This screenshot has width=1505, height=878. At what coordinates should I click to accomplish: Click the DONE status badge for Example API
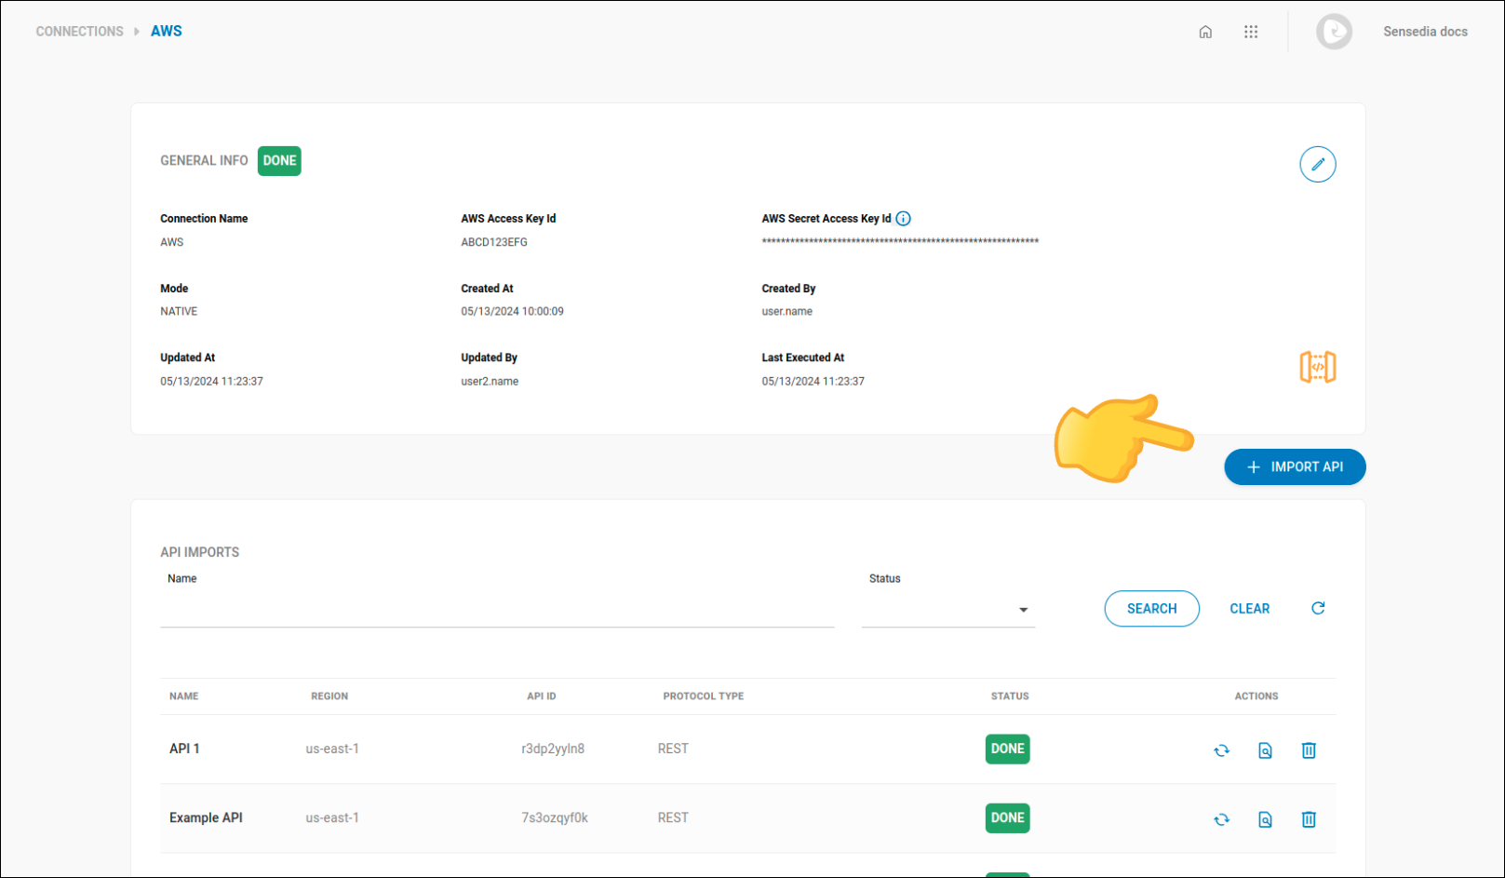[1007, 817]
